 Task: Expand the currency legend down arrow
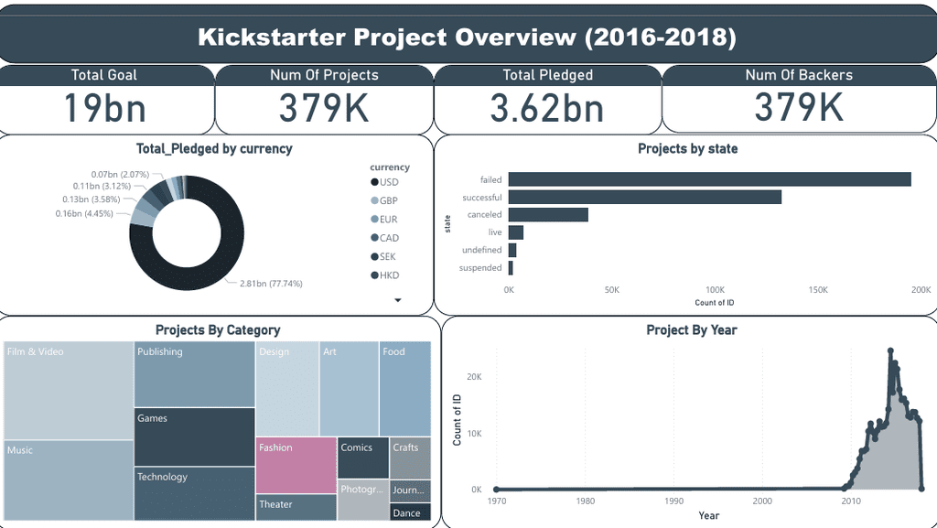click(398, 300)
